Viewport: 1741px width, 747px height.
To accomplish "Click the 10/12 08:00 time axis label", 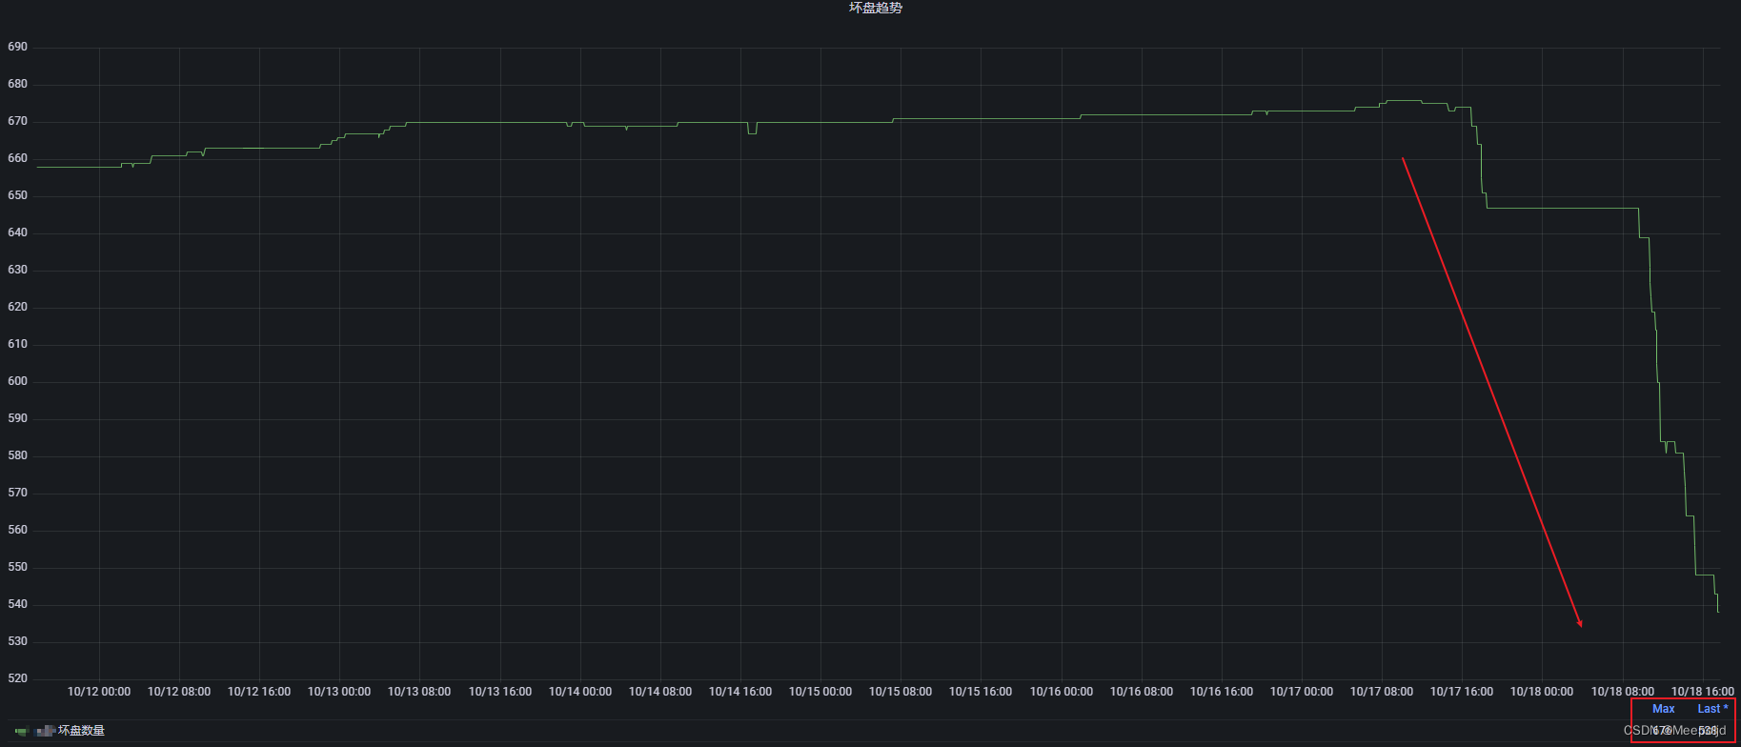I will tap(179, 692).
